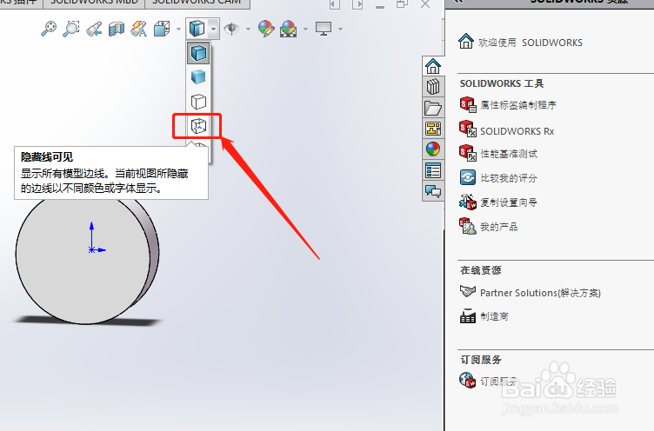Open Partner Solutions(解决方案) link

pyautogui.click(x=540, y=293)
